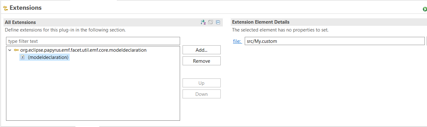The height and width of the screenshot is (127, 427).
Task: Sort extensions alphabetically
Action: 203,22
